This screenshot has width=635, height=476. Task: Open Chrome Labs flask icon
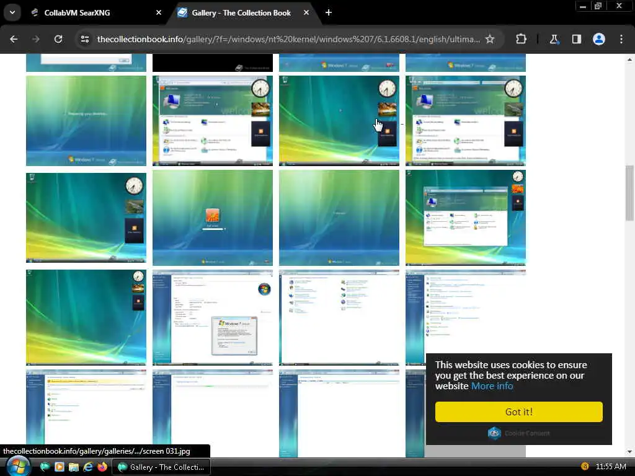[554, 39]
